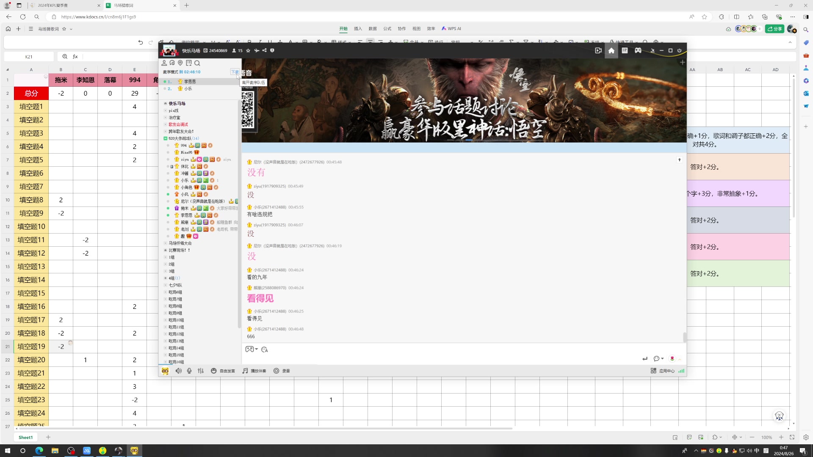This screenshot has height=457, width=813.
Task: Open File Explorer from the taskbar
Action: point(55,451)
